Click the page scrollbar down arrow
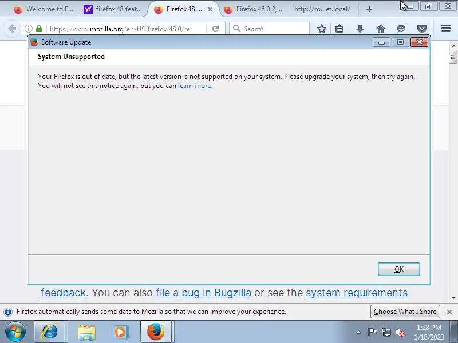458x343 pixels. [x=453, y=298]
